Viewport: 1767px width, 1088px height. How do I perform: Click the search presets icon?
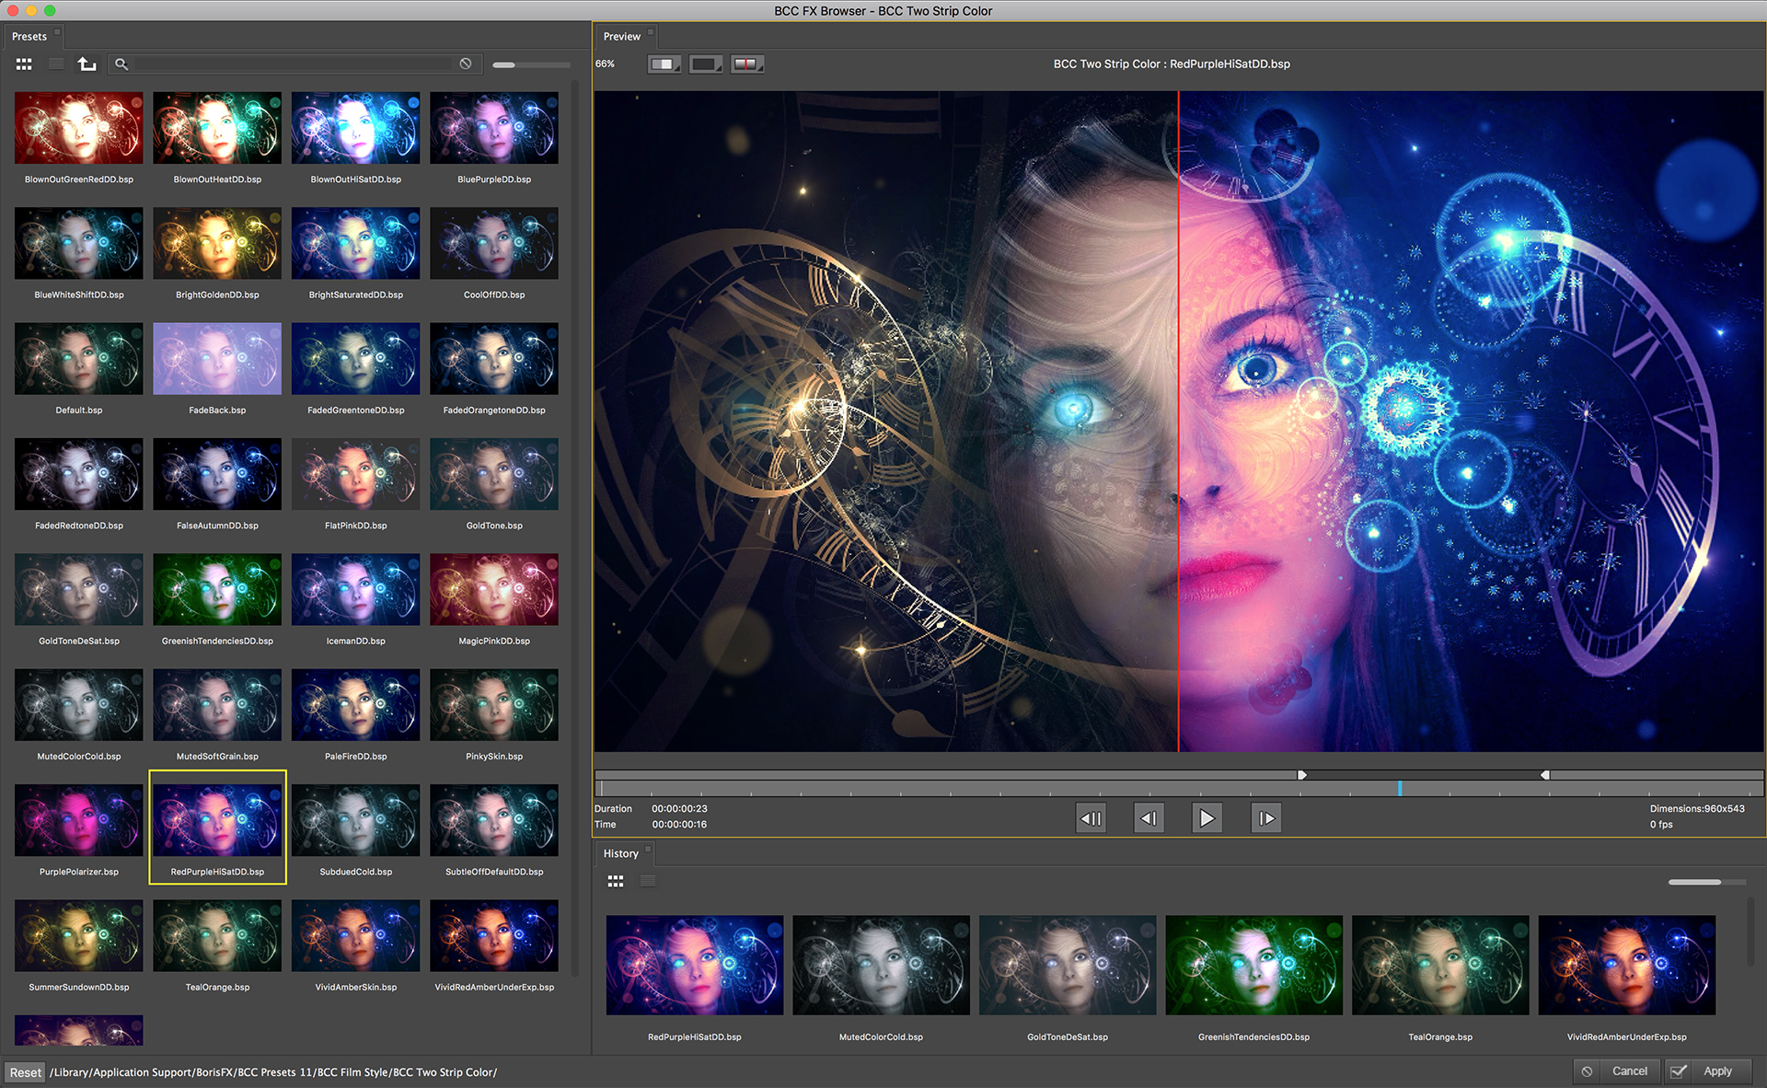tap(120, 64)
